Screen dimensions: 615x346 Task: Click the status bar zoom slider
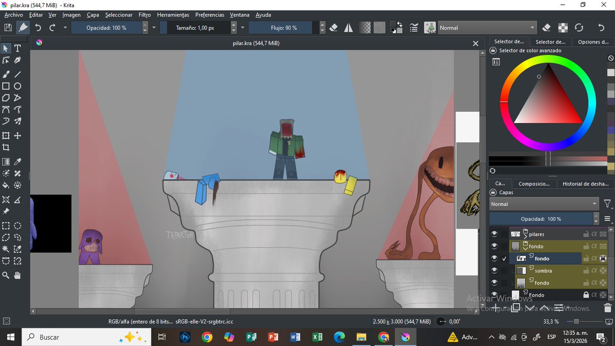585,321
